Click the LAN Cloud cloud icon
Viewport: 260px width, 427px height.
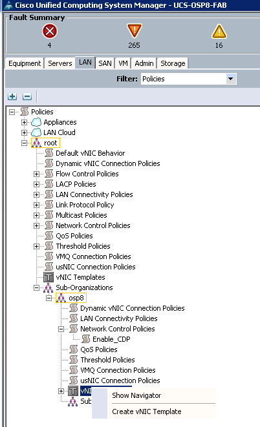coord(36,132)
